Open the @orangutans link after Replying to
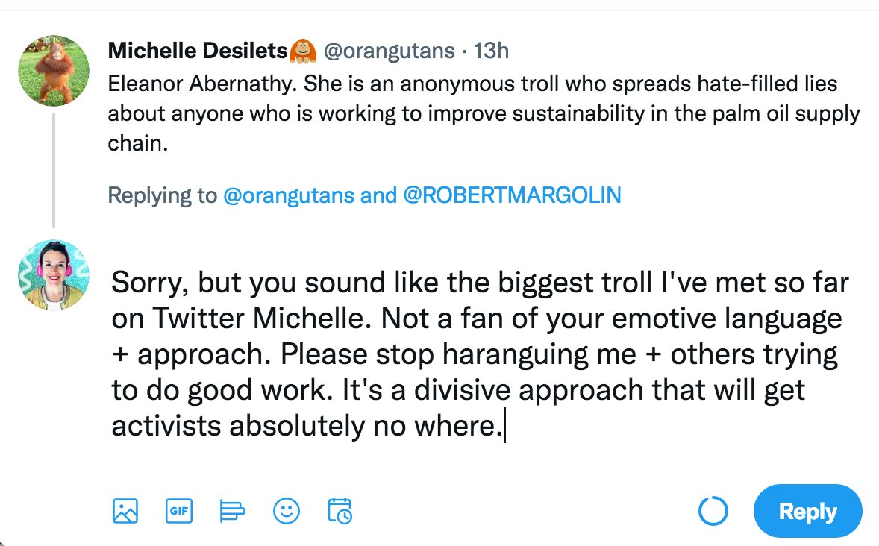This screenshot has height=546, width=879. tap(272, 195)
